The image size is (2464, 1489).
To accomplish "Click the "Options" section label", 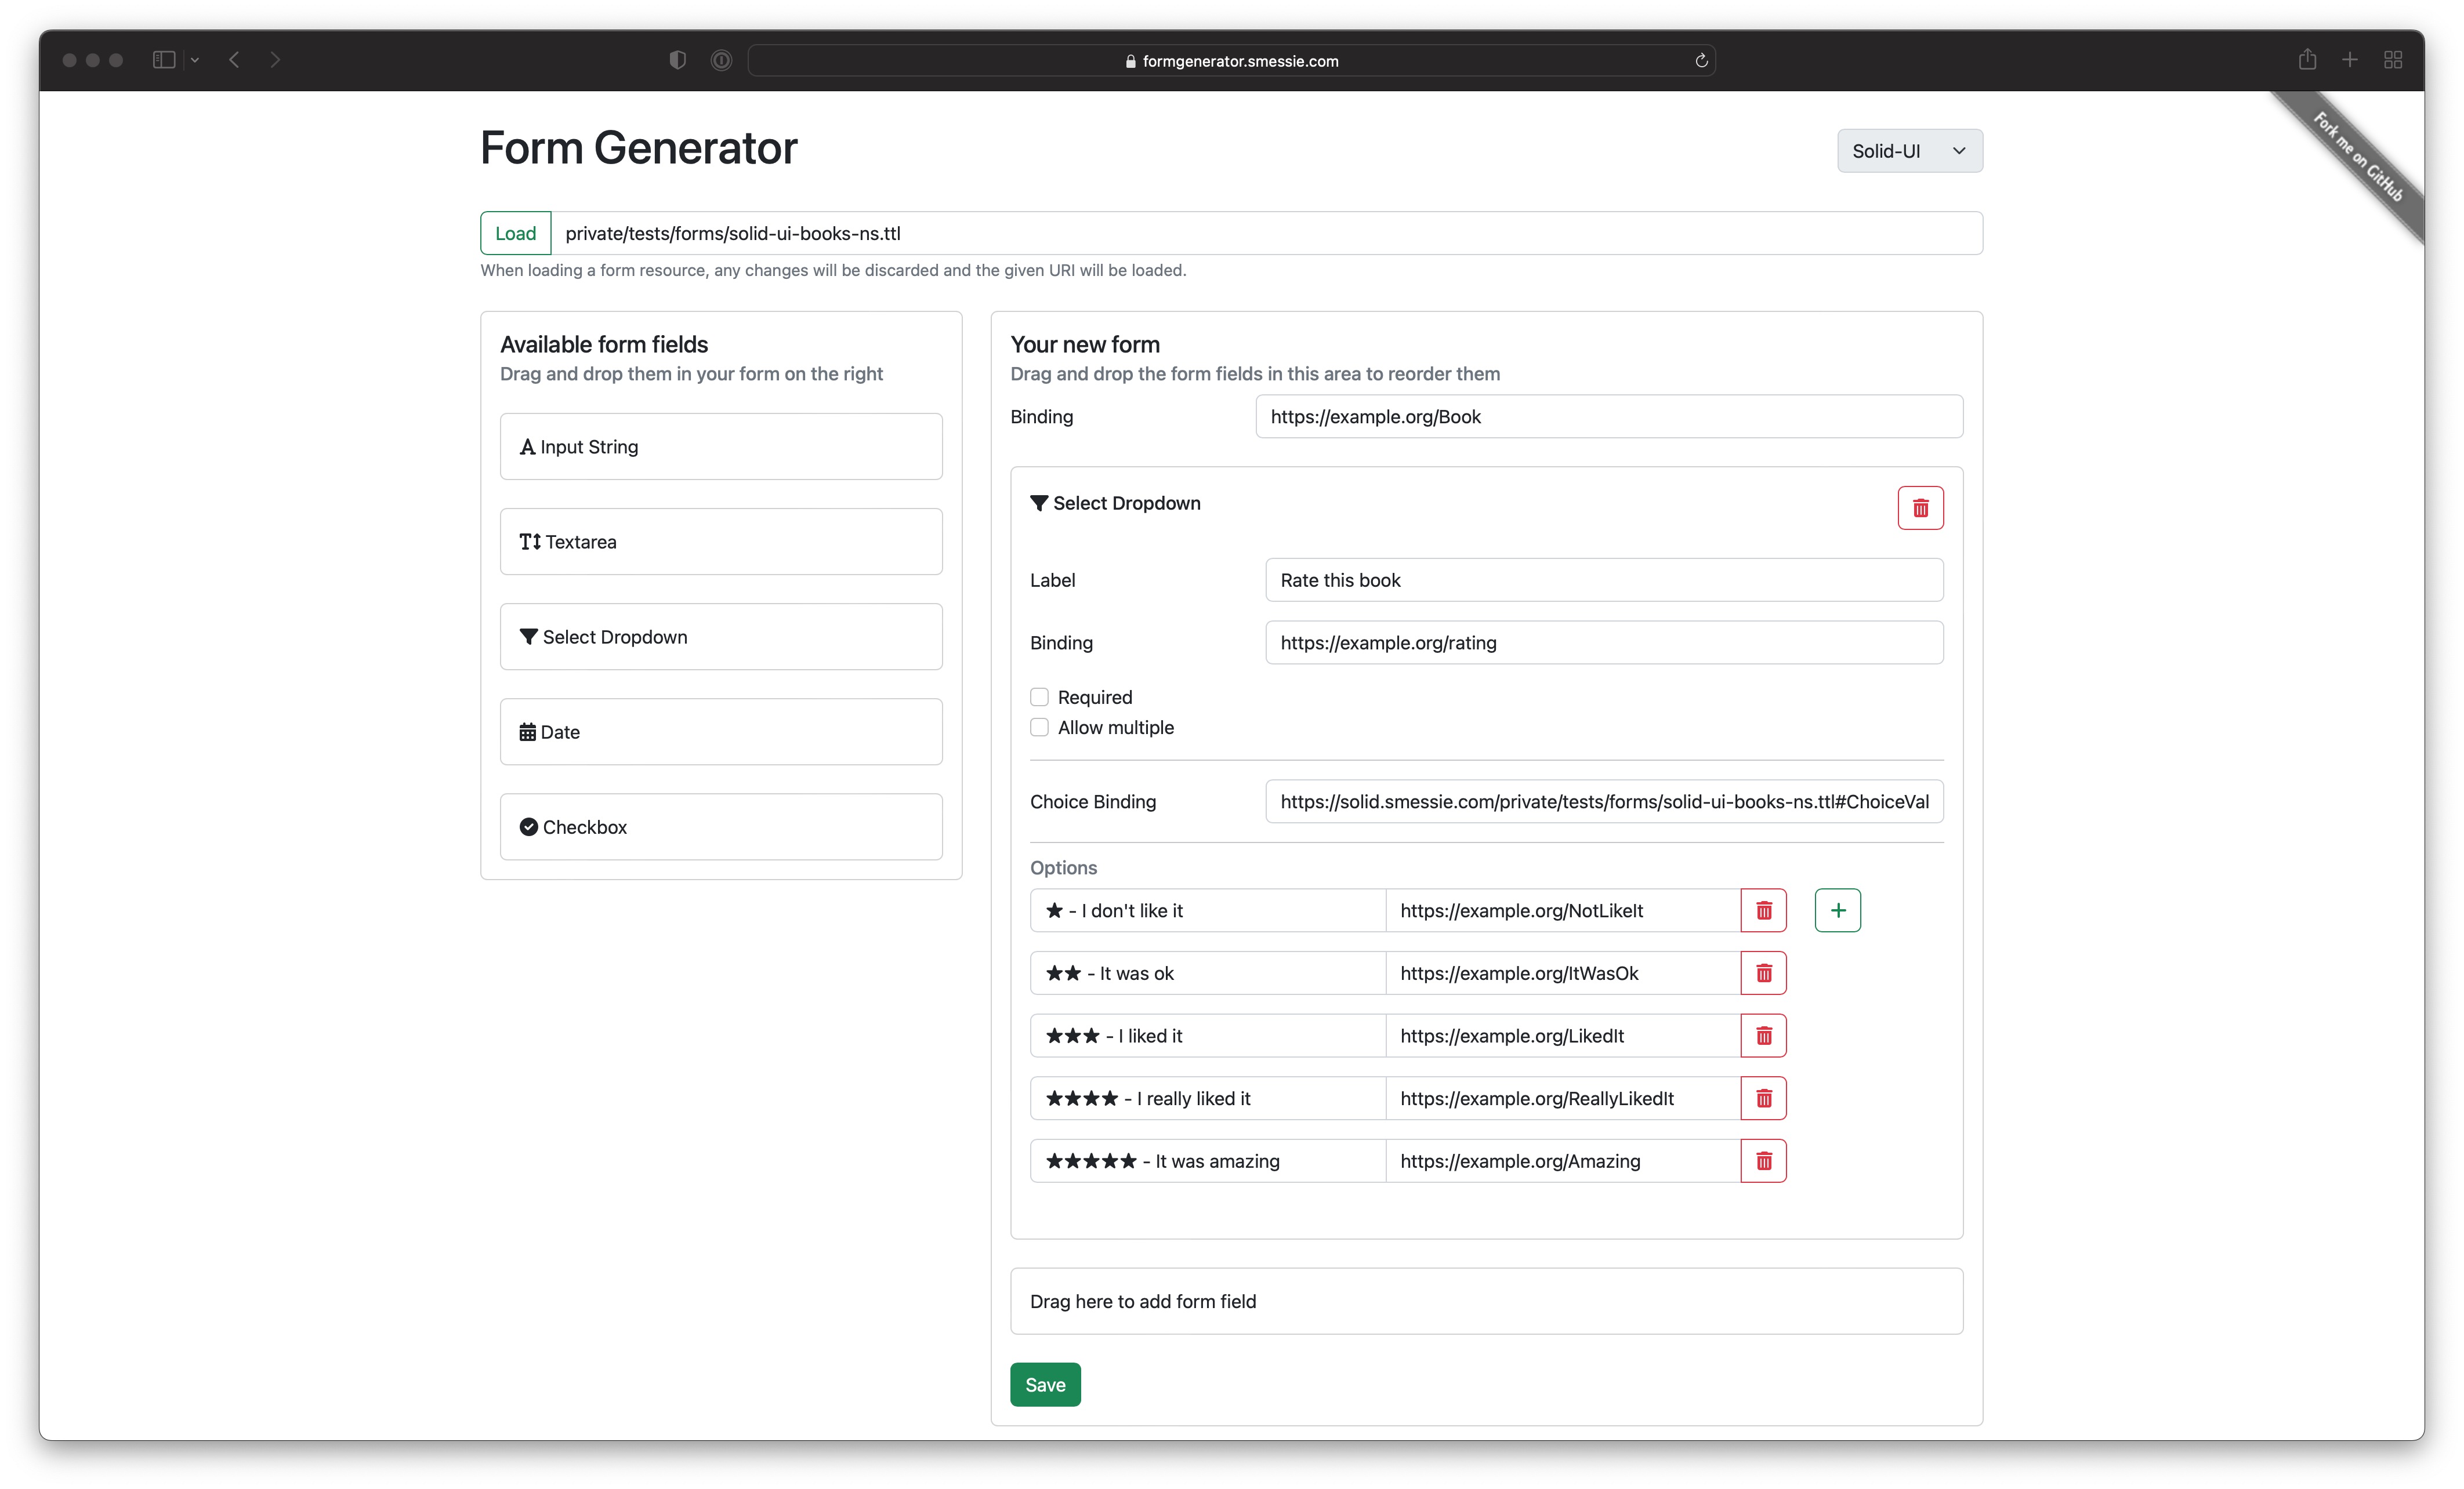I will click(1063, 867).
